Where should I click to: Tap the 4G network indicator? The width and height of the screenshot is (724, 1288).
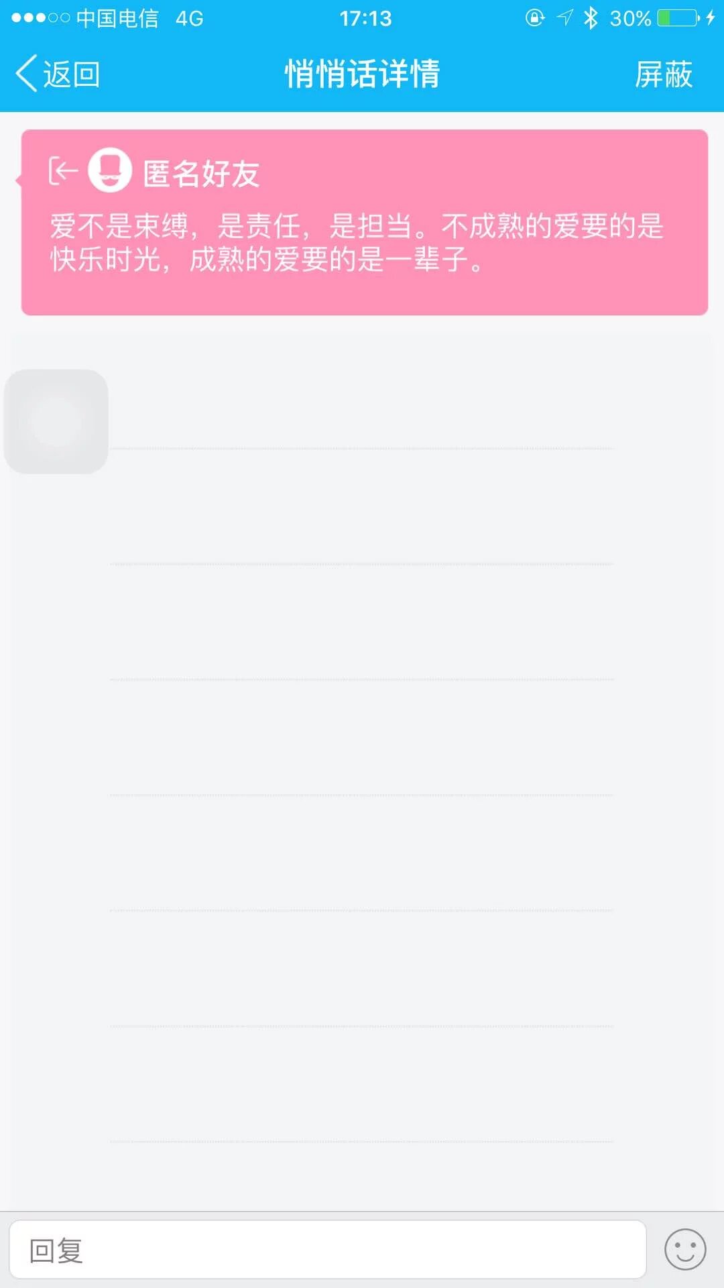(189, 18)
